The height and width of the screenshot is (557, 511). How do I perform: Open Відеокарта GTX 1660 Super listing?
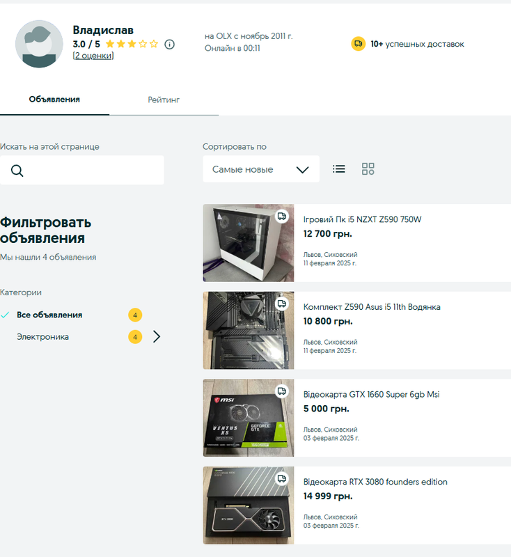pyautogui.click(x=372, y=394)
